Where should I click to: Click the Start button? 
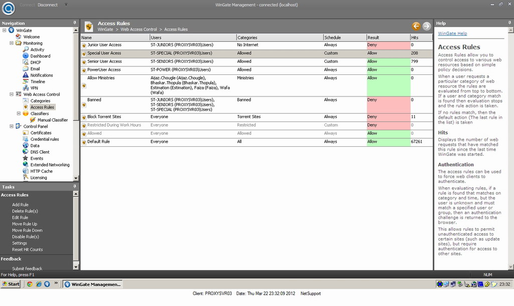[x=11, y=284]
